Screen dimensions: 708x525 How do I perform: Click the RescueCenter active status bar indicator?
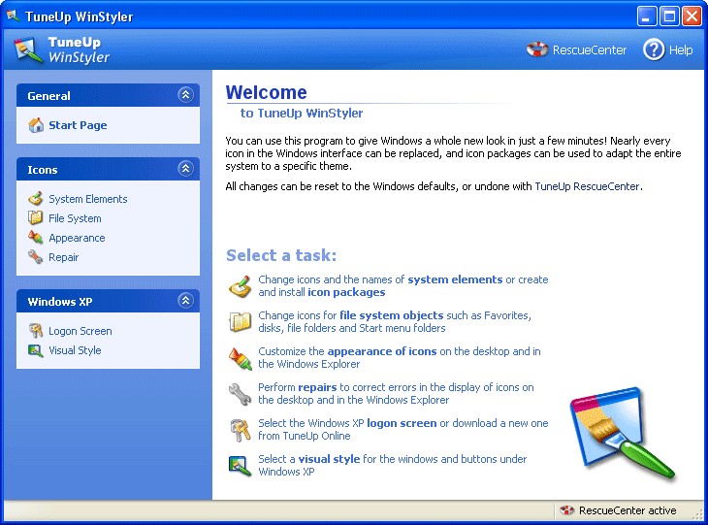tap(619, 510)
